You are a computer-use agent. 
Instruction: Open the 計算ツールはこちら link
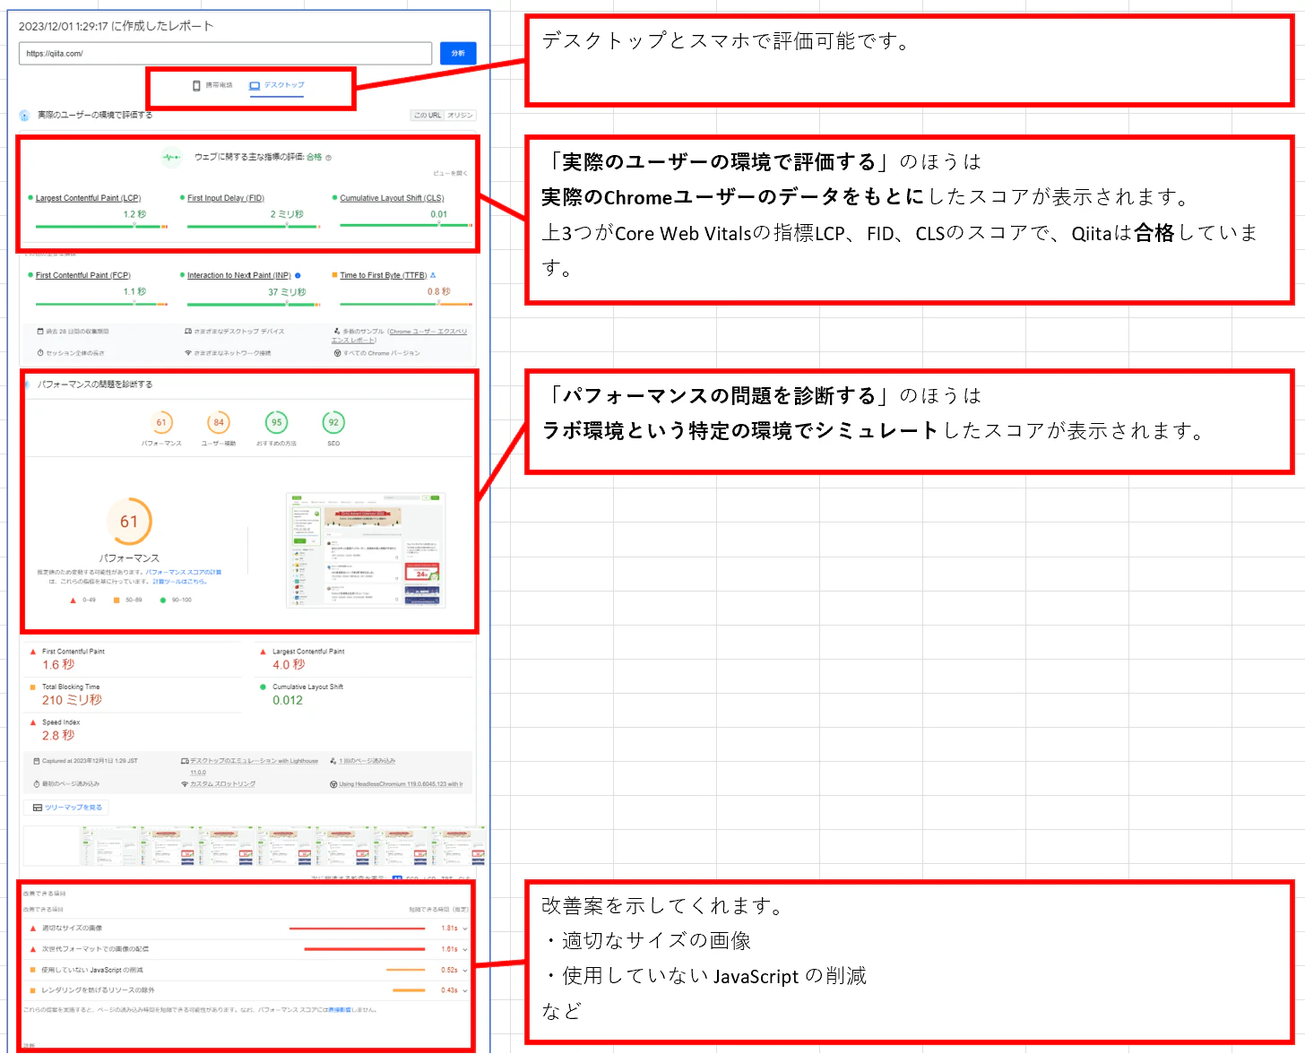(180, 582)
